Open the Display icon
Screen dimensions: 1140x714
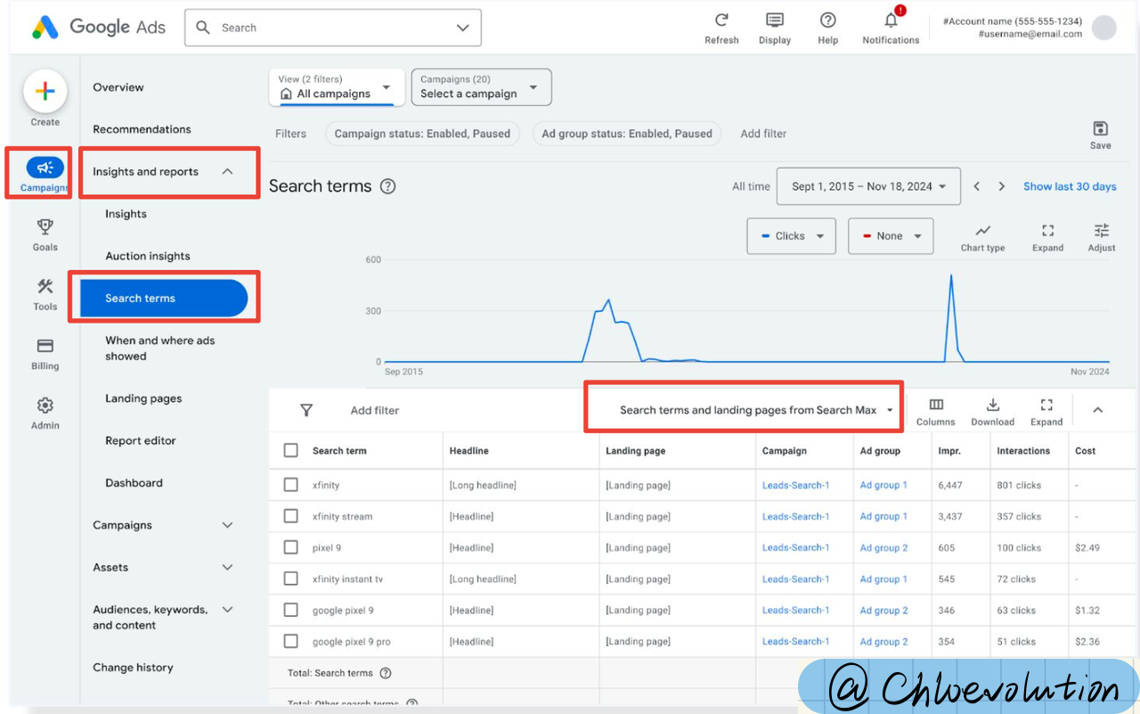click(775, 21)
